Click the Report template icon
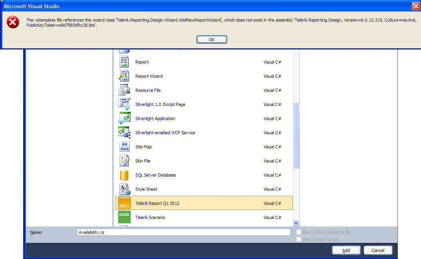 [124, 62]
